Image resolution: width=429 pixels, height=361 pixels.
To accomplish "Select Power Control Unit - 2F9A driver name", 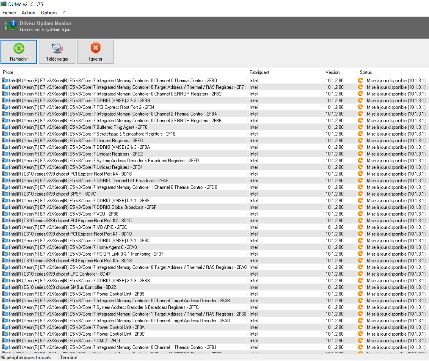I will click(x=77, y=327).
